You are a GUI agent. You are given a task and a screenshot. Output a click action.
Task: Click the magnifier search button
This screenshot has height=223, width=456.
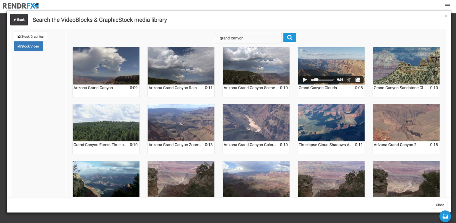click(x=290, y=38)
